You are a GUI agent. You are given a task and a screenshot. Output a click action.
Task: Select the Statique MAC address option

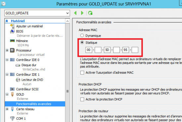pyautogui.click(x=82, y=42)
